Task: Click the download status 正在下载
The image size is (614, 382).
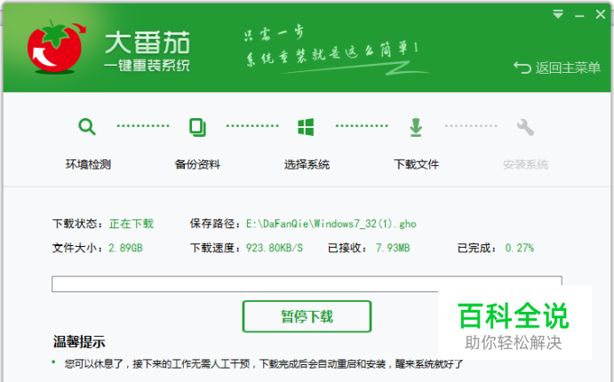Action: click(132, 224)
